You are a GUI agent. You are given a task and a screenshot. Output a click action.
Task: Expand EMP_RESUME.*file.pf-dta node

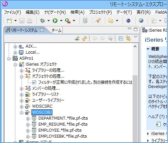pos(28,125)
